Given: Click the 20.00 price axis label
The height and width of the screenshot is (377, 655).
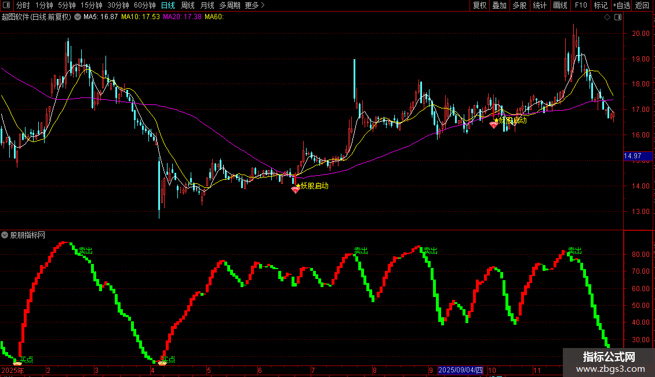Looking at the screenshot, I should coord(641,34).
